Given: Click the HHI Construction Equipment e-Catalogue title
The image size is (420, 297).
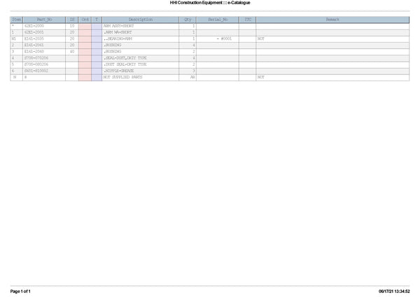Looking at the screenshot, I should pyautogui.click(x=210, y=4).
